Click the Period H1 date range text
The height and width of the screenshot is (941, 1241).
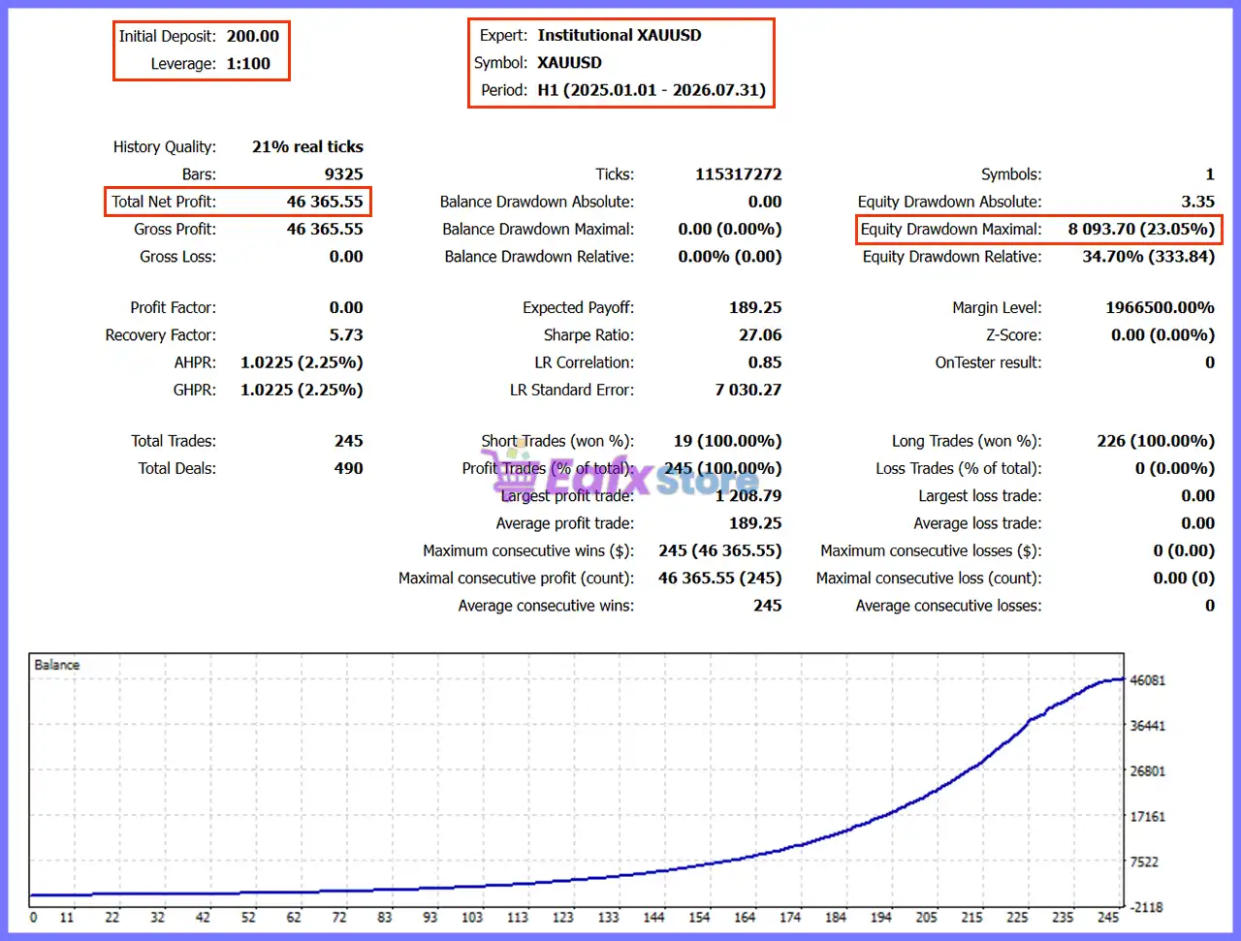tap(652, 90)
